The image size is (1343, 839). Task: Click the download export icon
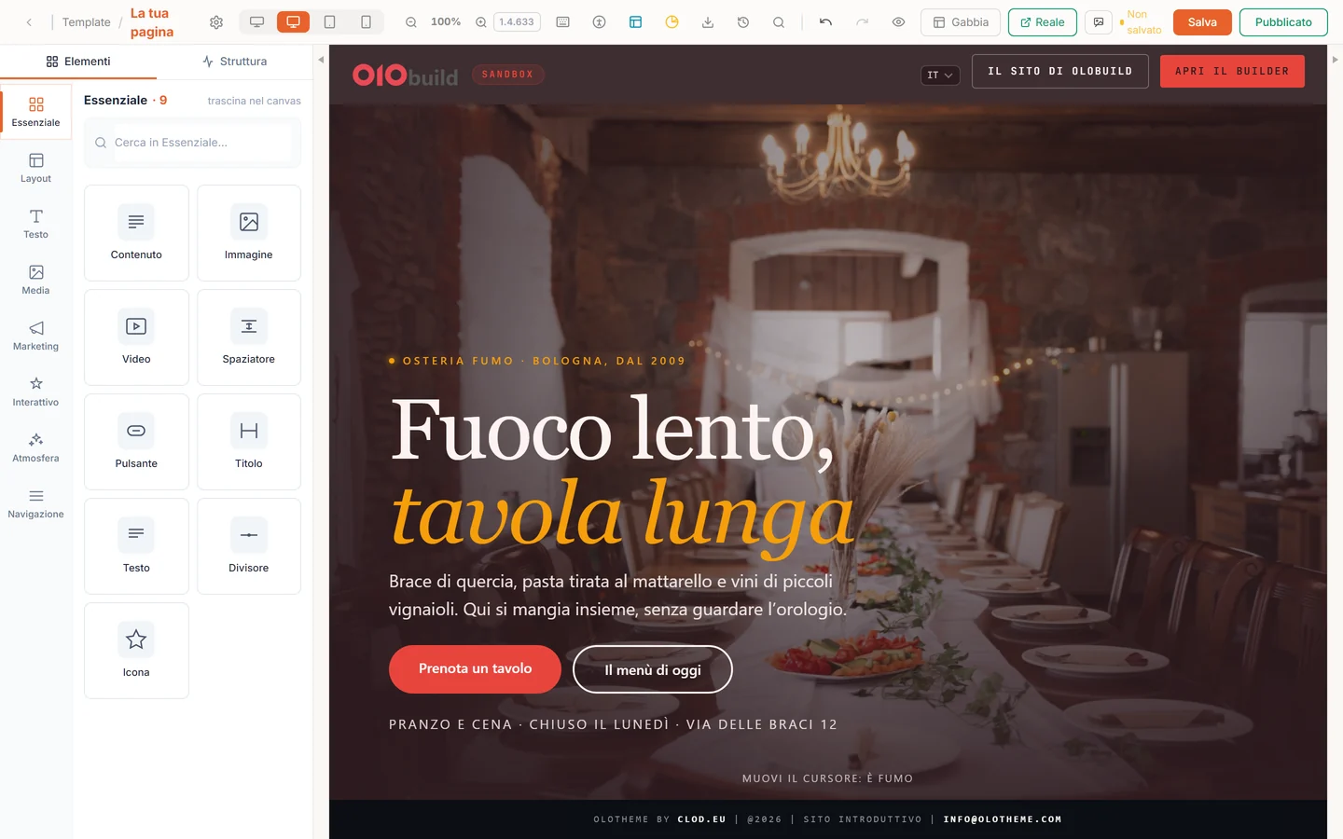[708, 22]
